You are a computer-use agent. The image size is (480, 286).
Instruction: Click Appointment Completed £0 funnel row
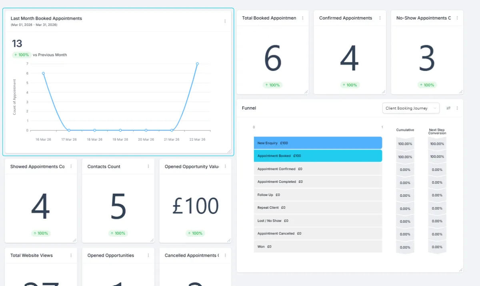[318, 182]
